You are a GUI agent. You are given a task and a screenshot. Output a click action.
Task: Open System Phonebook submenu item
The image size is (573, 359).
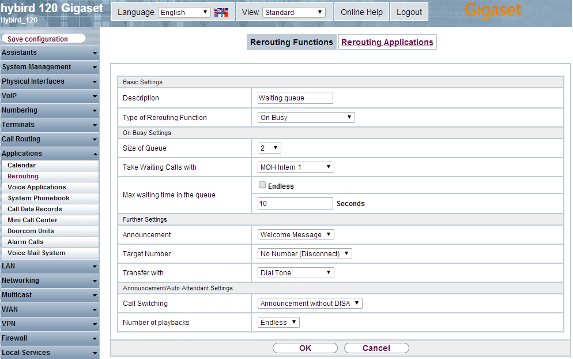pos(50,199)
